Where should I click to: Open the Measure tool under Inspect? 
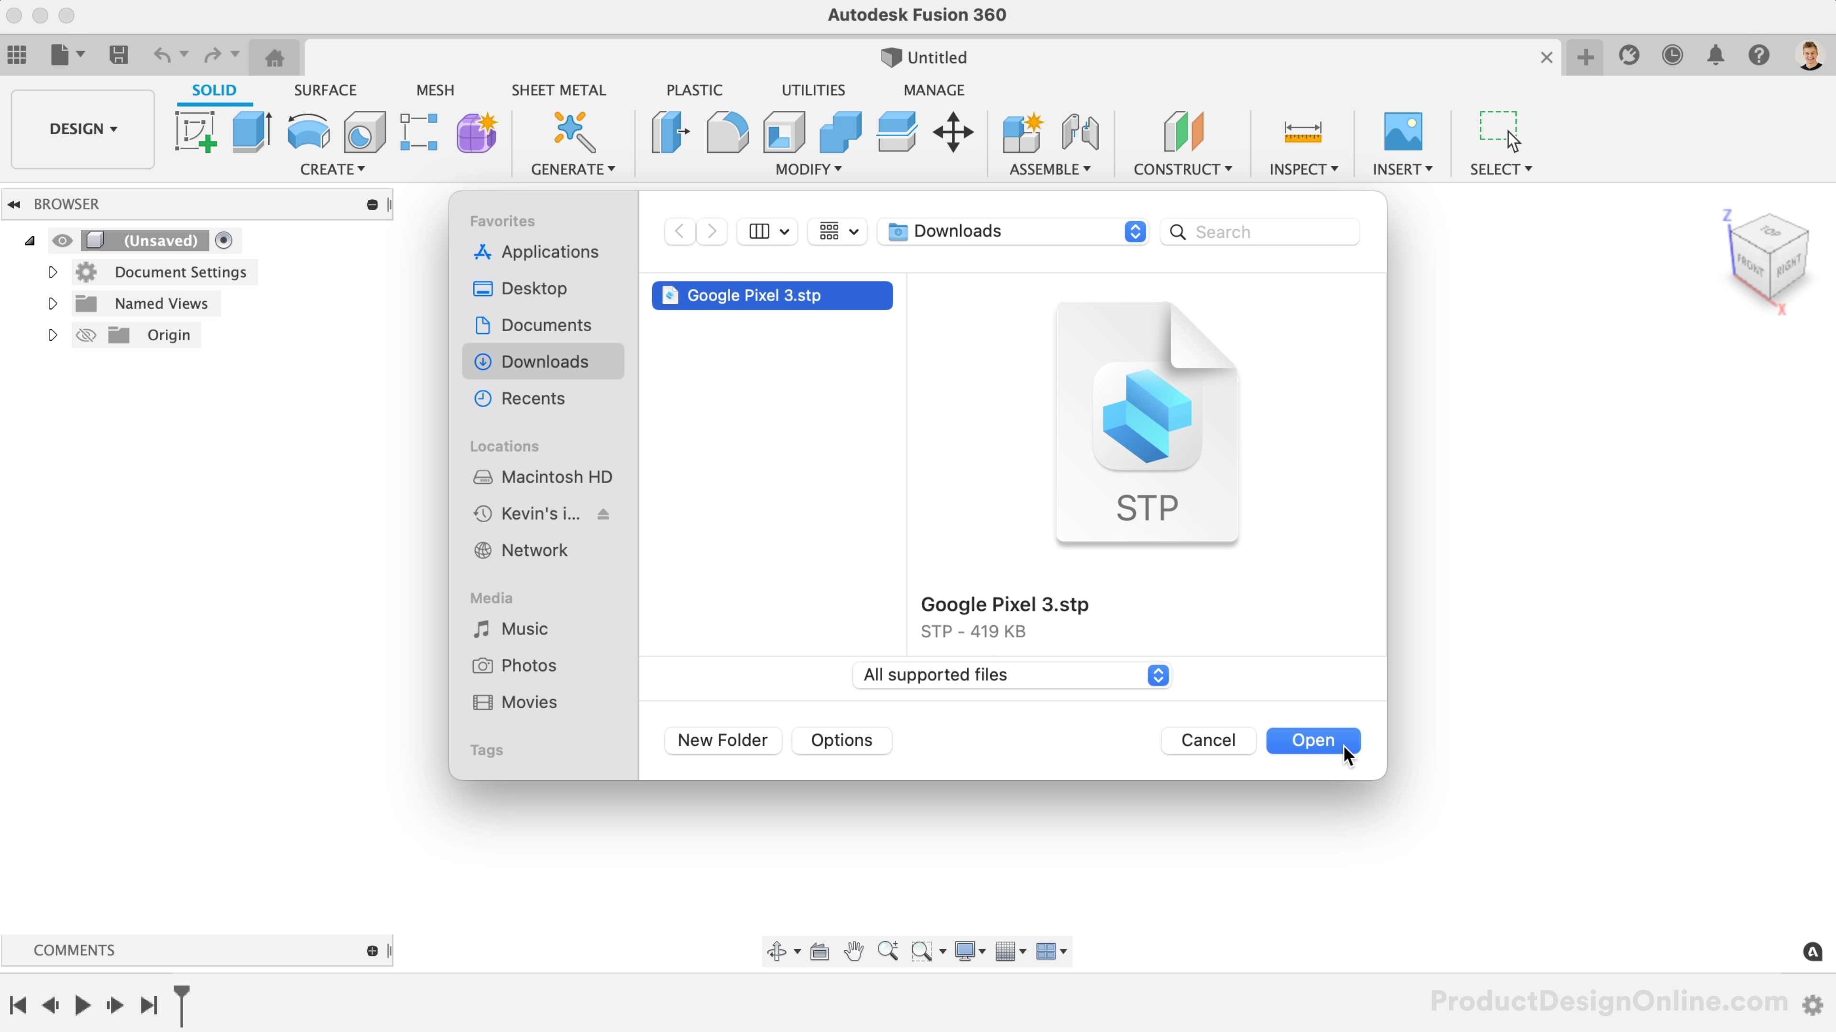coord(1302,132)
